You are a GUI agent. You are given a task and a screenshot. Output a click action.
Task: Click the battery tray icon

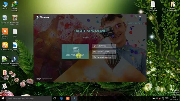point(154,98)
